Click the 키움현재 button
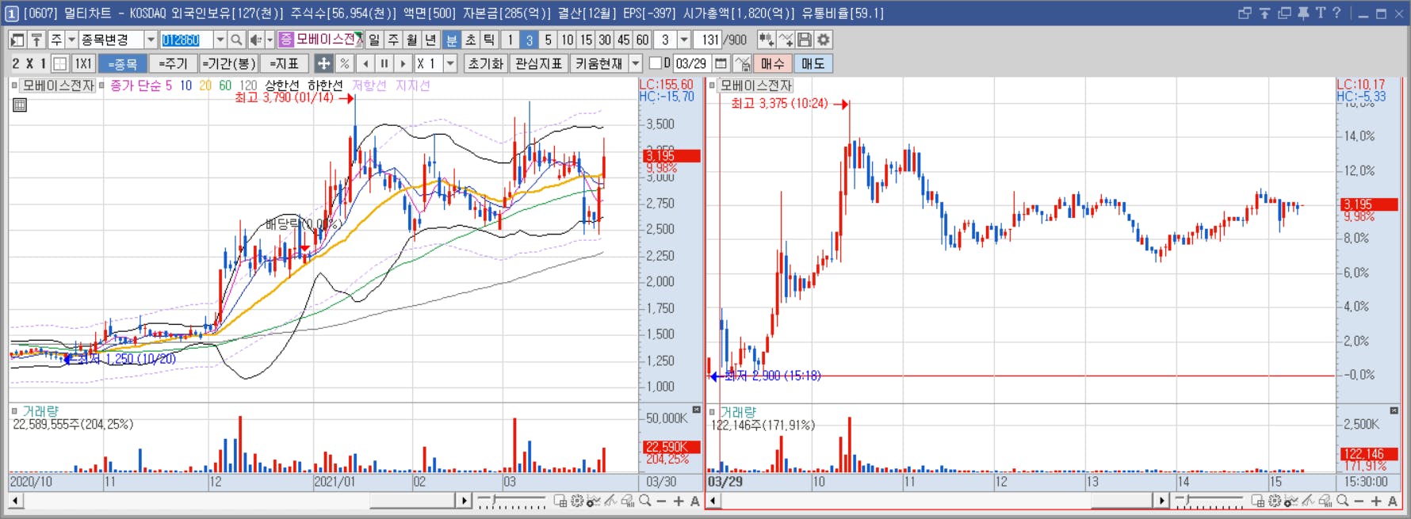Image resolution: width=1411 pixels, height=519 pixels. tap(599, 63)
